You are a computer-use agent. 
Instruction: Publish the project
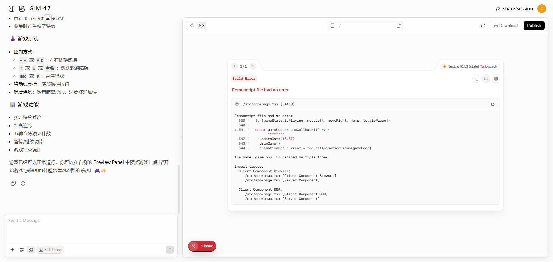point(534,26)
